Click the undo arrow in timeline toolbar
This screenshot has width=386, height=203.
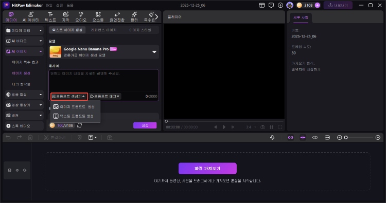(8, 137)
